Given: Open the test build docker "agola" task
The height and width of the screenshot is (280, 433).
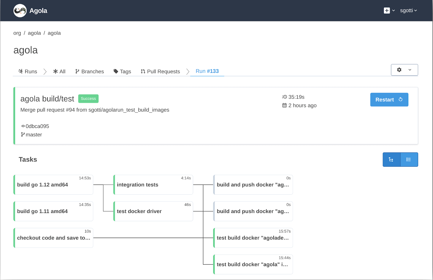Looking at the screenshot, I should click(253, 264).
